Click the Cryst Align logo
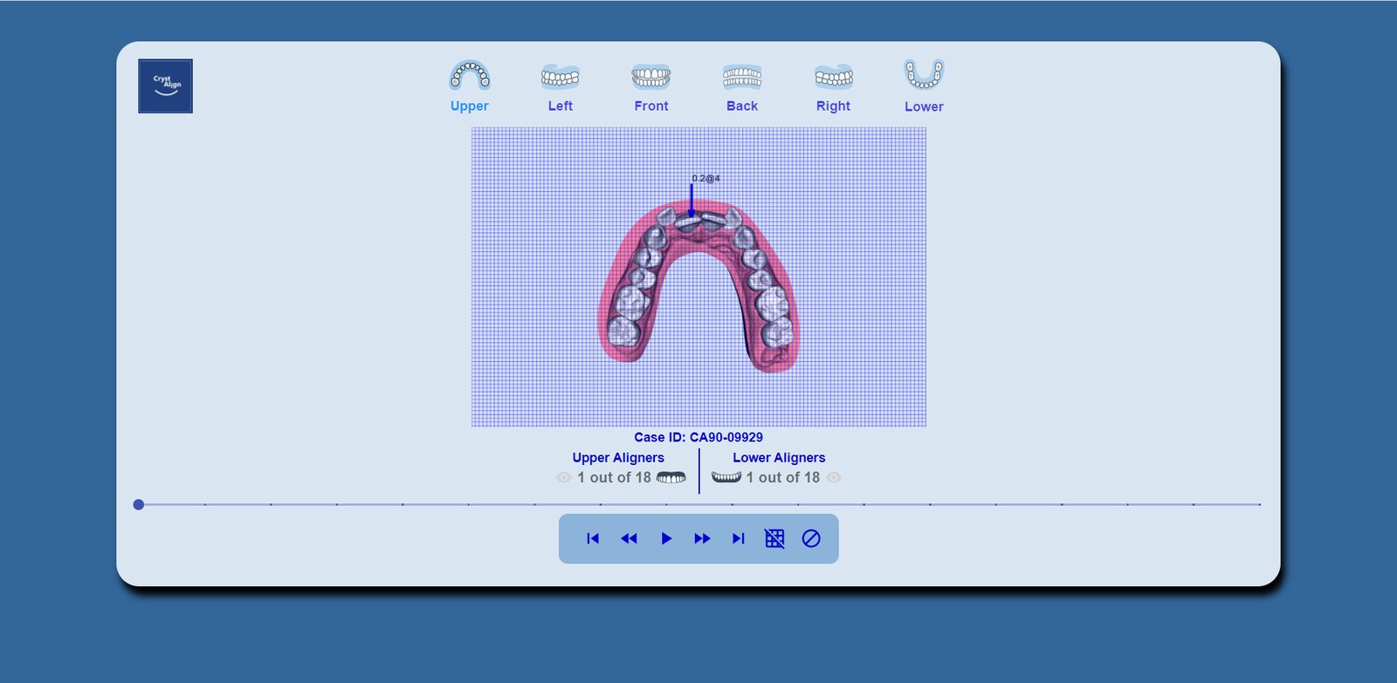The height and width of the screenshot is (683, 1397). pos(165,85)
